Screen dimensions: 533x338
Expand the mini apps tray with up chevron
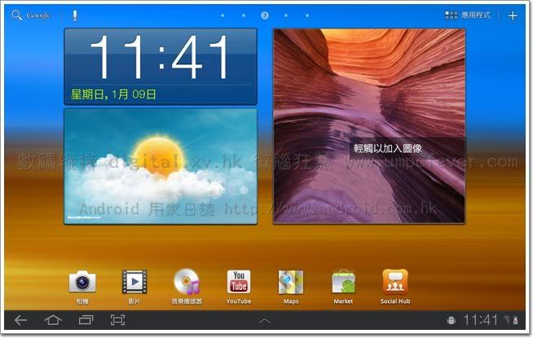pyautogui.click(x=266, y=321)
